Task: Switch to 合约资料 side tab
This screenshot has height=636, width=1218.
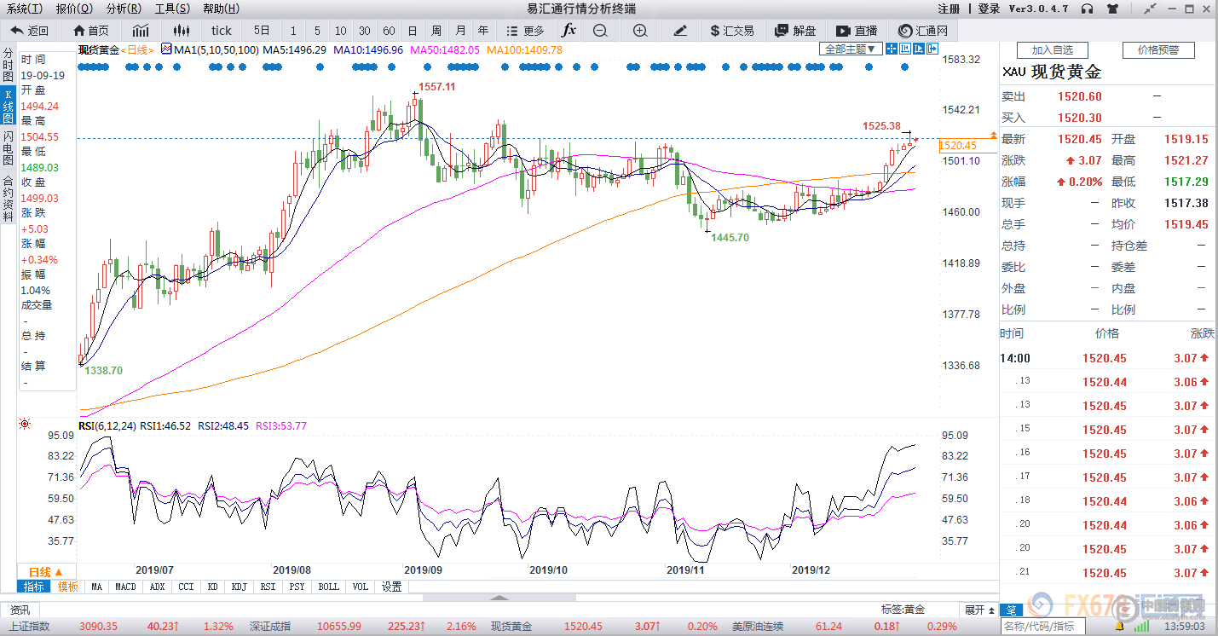Action: coord(8,198)
